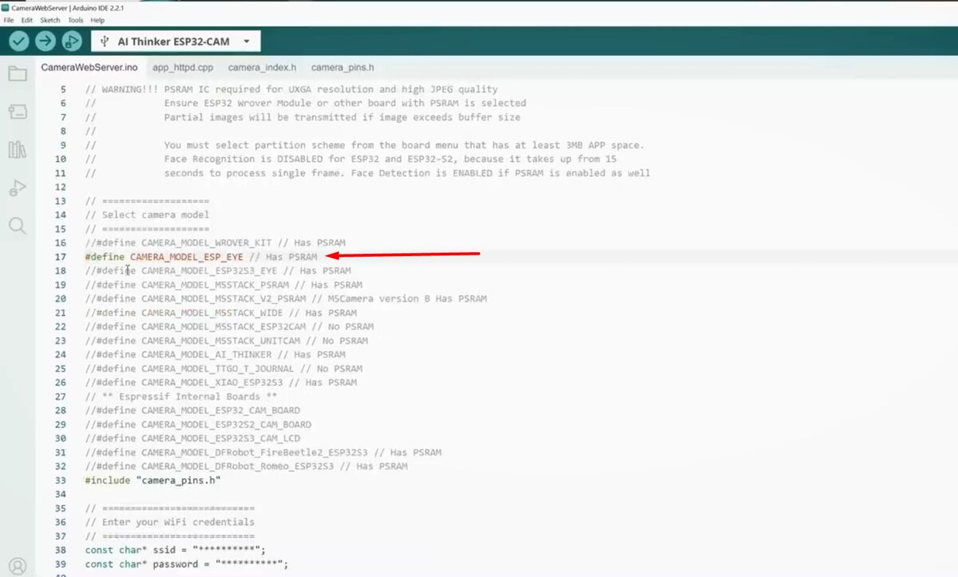Open the AI Thinker ESP32-CAM board selector
Viewport: 958px width, 577px height.
point(176,41)
